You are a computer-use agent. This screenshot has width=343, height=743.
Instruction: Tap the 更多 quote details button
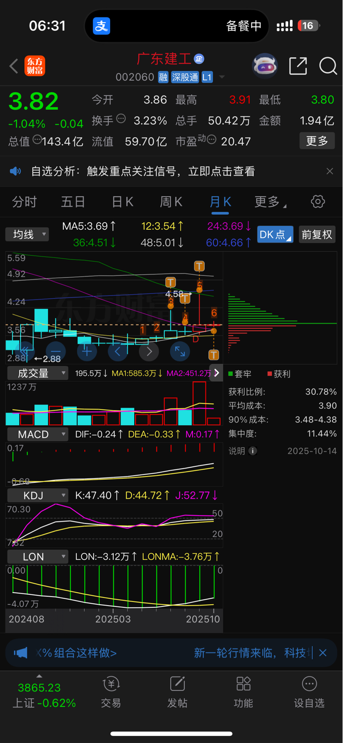click(317, 141)
